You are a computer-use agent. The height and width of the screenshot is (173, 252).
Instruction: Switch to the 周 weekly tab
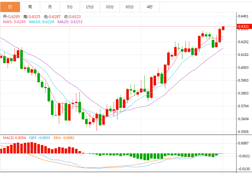[30, 7]
